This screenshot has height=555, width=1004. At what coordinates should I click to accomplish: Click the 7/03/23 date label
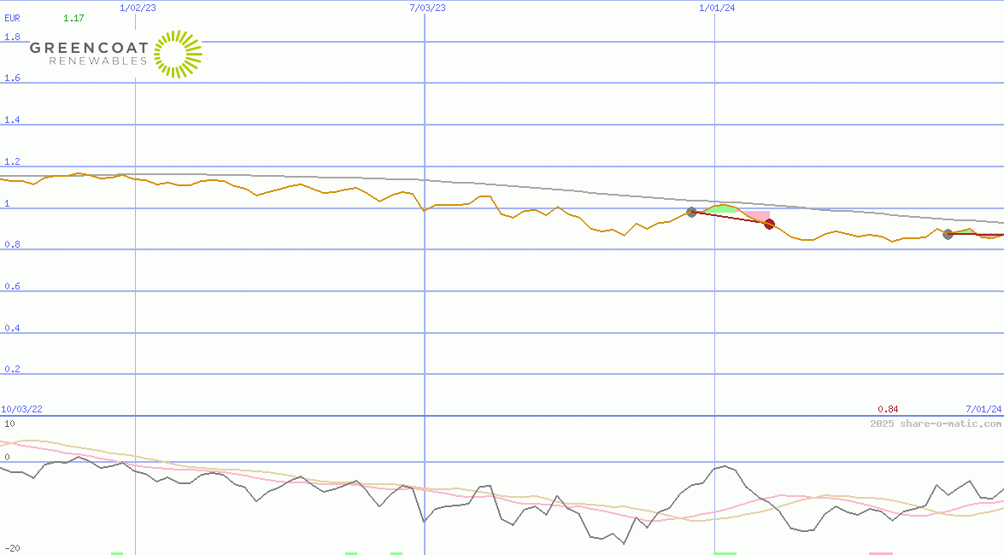coord(427,8)
